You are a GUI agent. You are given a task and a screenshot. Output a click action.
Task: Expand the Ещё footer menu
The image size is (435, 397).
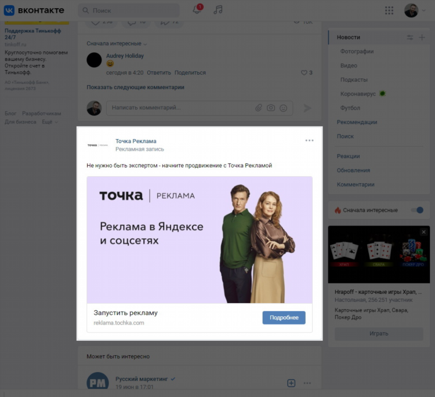tap(50, 122)
